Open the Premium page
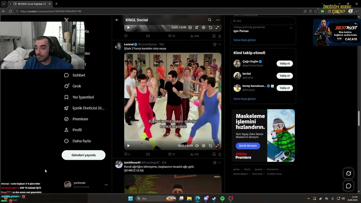 pyautogui.click(x=76, y=119)
